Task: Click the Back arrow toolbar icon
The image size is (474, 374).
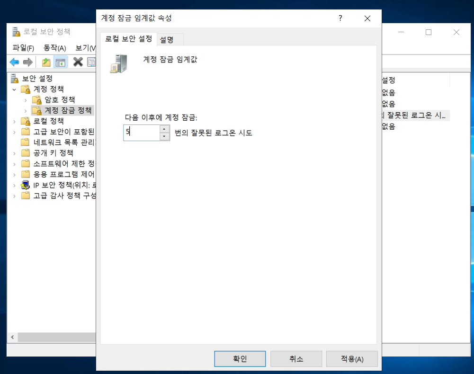Action: click(14, 62)
